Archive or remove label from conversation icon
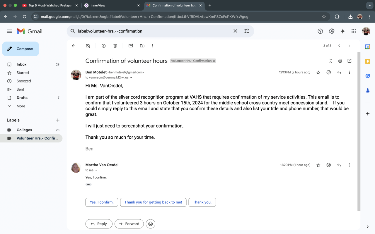This screenshot has height=234, width=375. pyautogui.click(x=88, y=46)
